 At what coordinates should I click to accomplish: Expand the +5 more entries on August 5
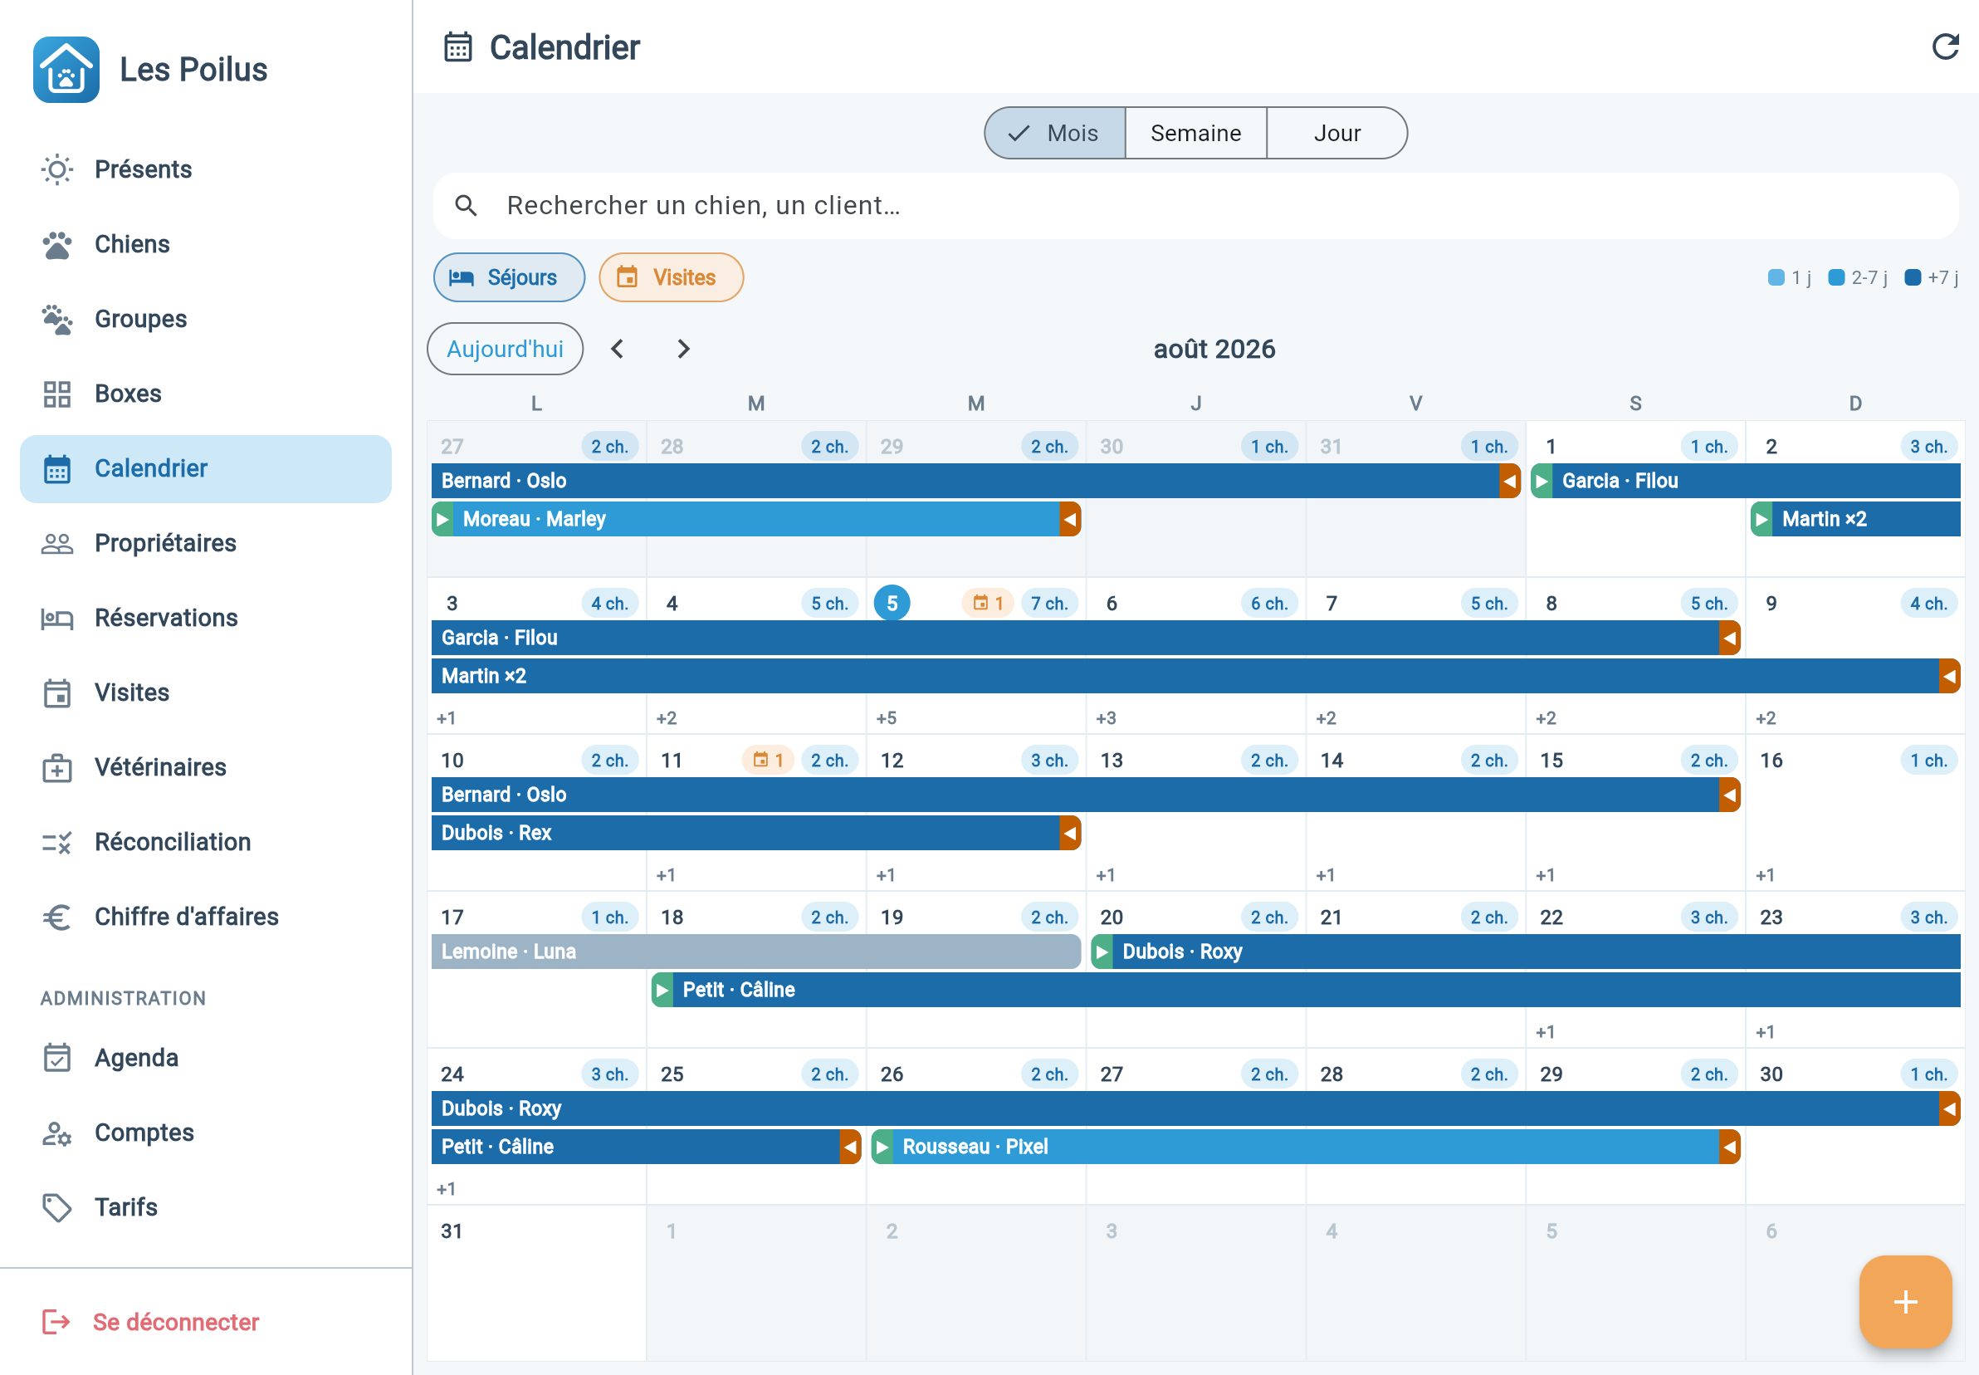pyautogui.click(x=887, y=717)
